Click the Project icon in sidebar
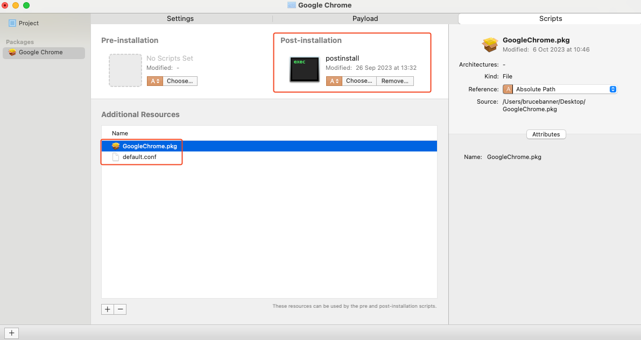641x340 pixels. pyautogui.click(x=12, y=23)
